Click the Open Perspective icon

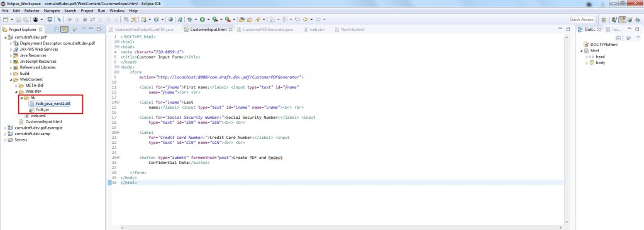(604, 19)
